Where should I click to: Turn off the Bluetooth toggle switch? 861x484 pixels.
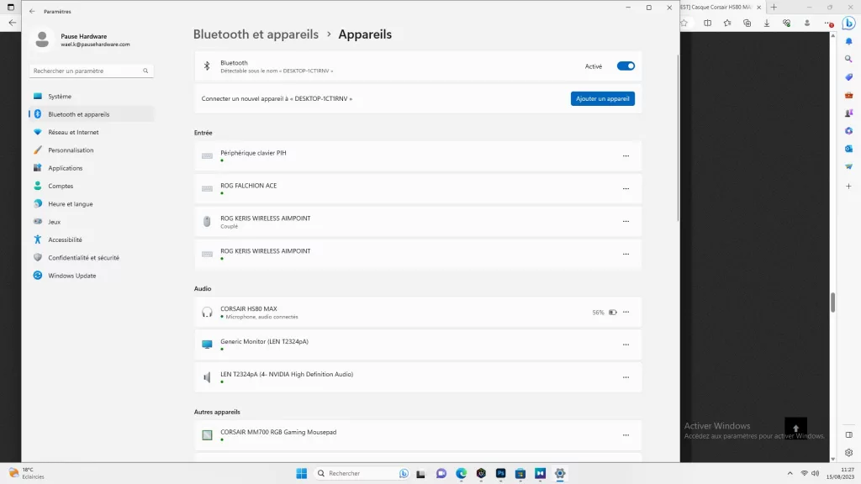(x=626, y=66)
